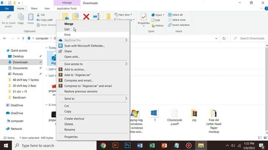Click the red Delete X icon
The image size is (268, 150).
(86, 17)
